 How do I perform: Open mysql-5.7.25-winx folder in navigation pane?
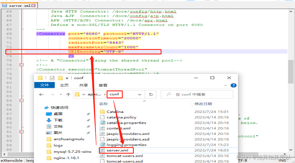tap(72, 151)
